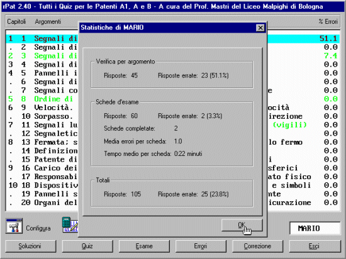Start a Quiz session
The image size is (346, 259).
[x=87, y=246]
